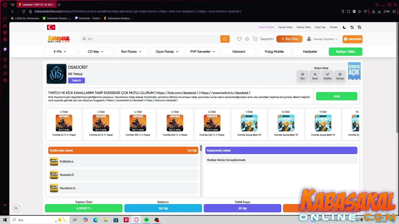This screenshot has height=224, width=399.
Task: Click the ad blocker shield icon
Action: point(354,12)
